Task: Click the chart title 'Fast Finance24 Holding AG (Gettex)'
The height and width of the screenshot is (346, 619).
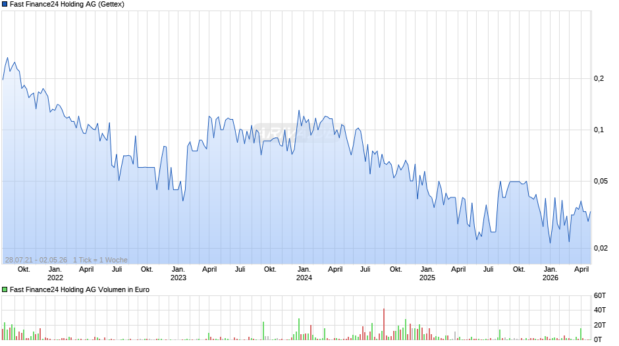Action: pyautogui.click(x=67, y=5)
